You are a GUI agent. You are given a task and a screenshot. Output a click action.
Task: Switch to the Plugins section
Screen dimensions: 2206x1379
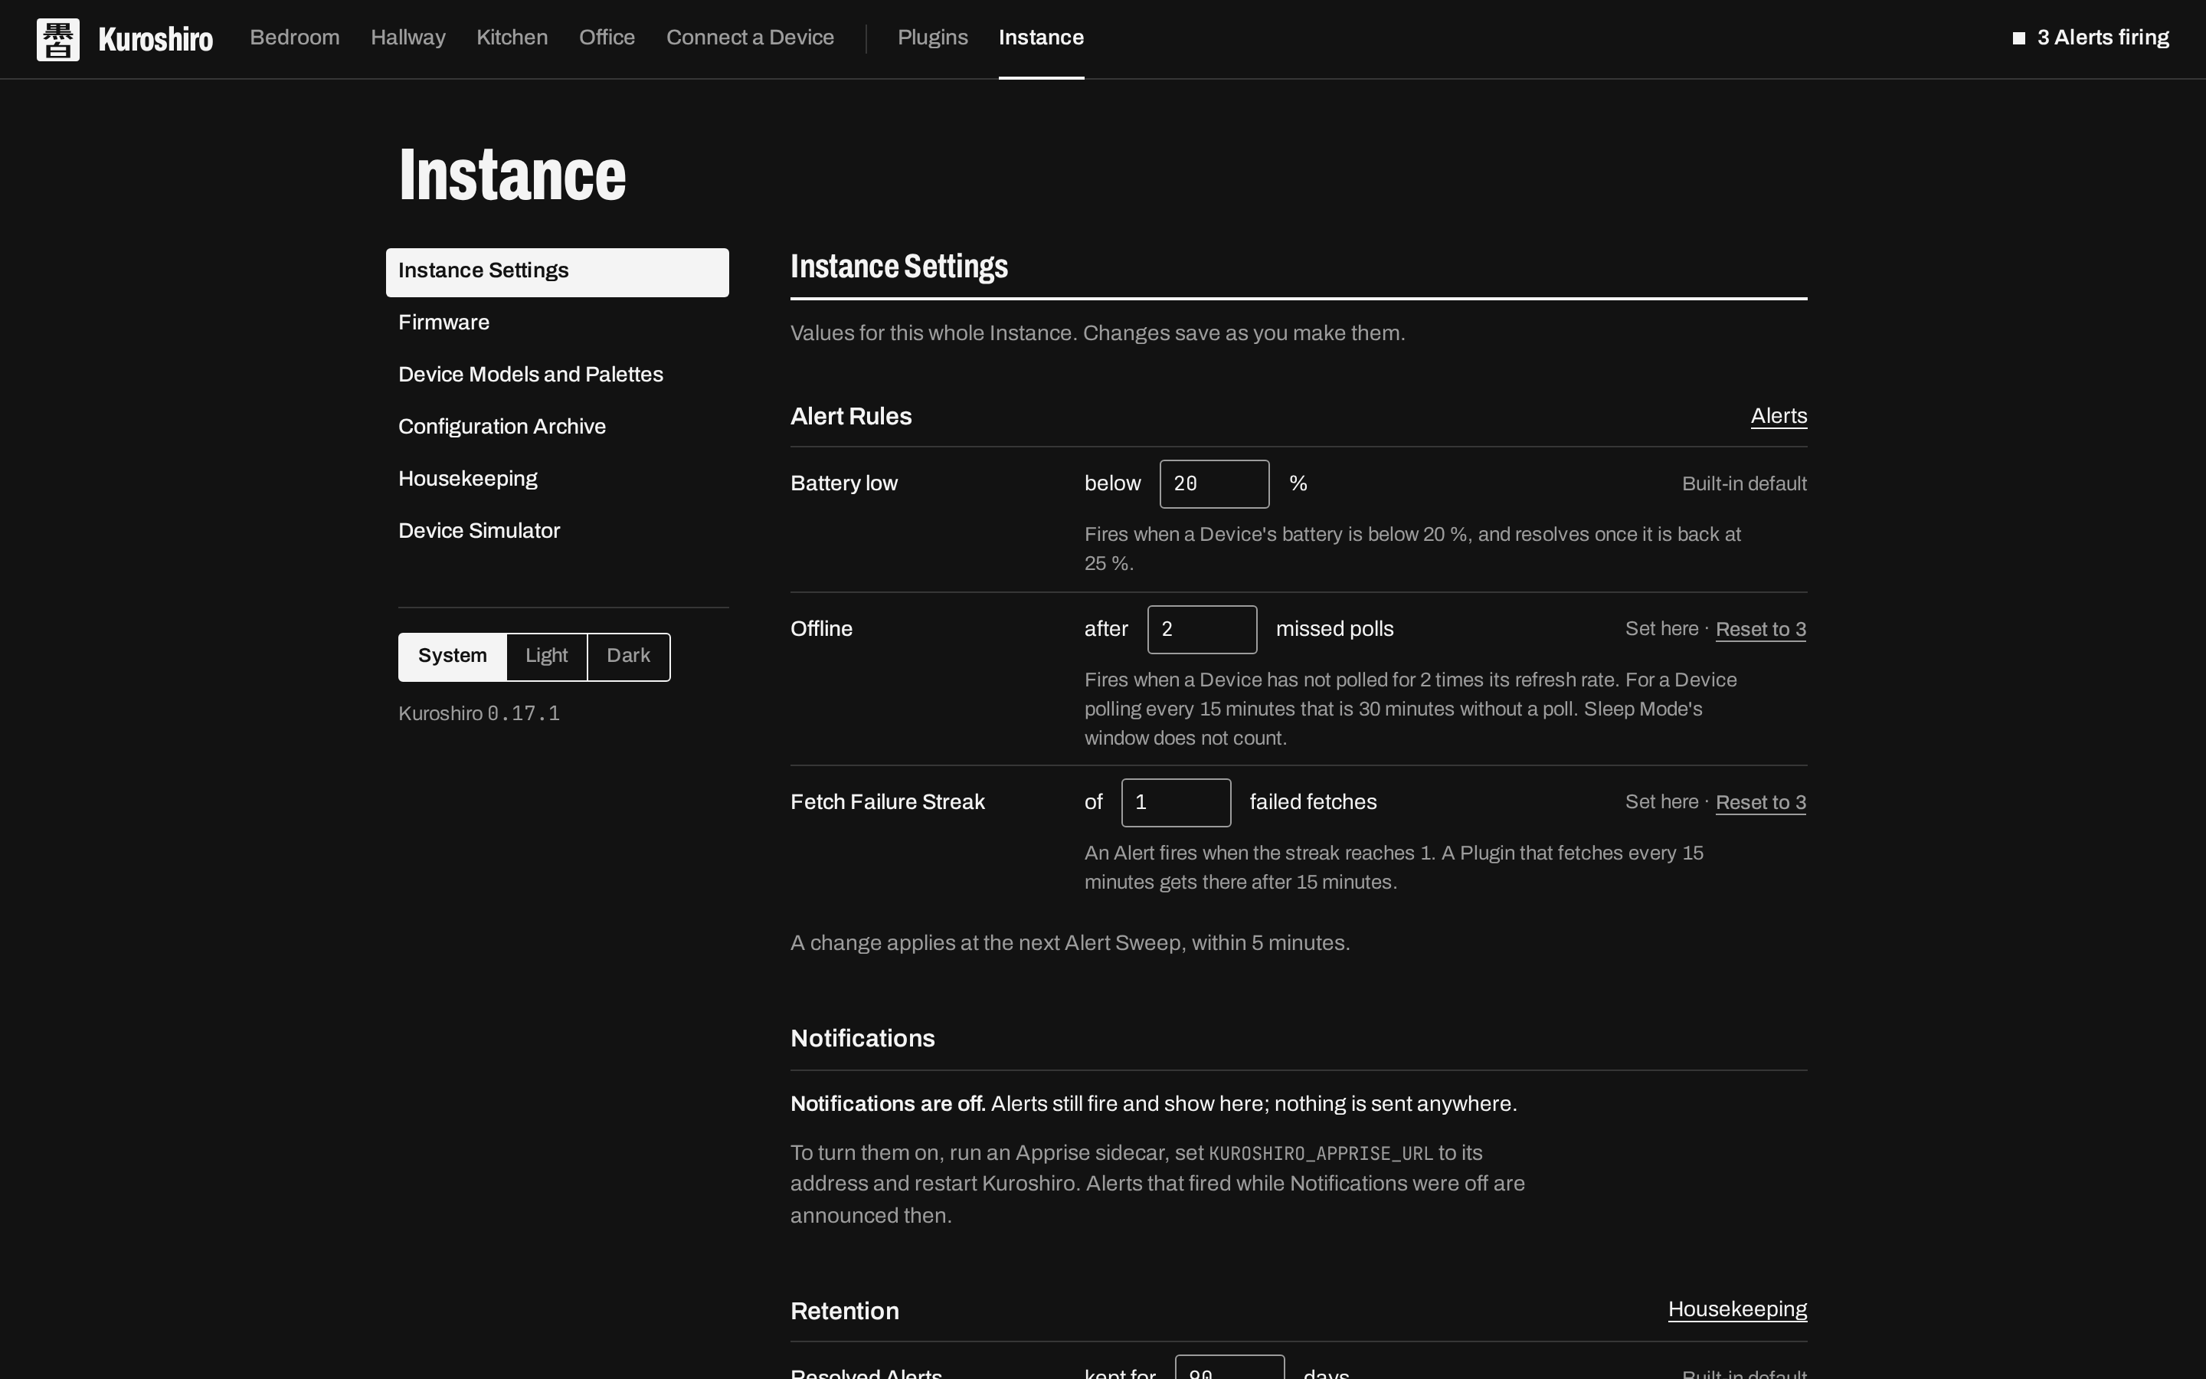click(x=932, y=38)
